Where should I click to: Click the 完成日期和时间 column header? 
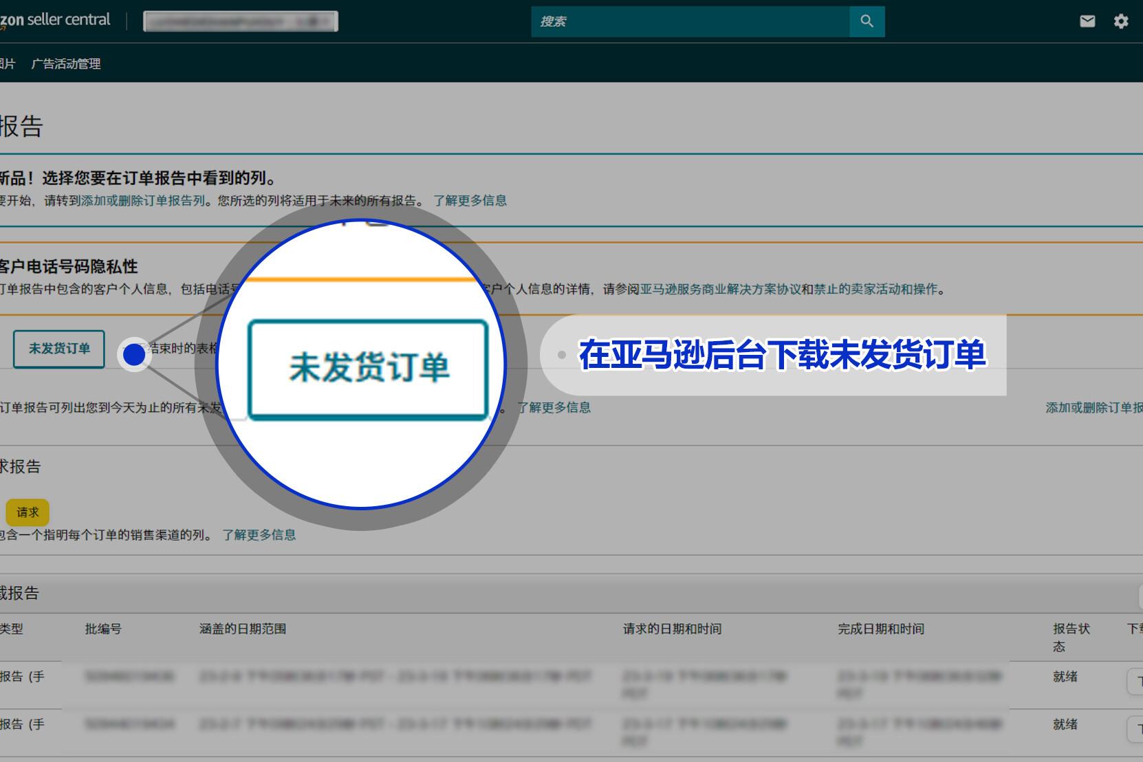tap(881, 629)
